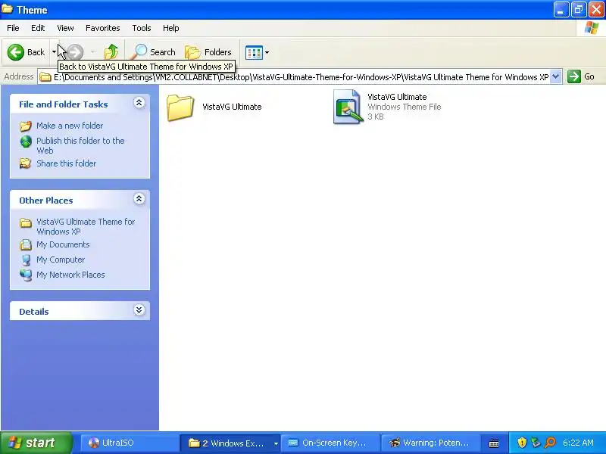Open the Windows start menu
The image size is (606, 454).
(36, 443)
